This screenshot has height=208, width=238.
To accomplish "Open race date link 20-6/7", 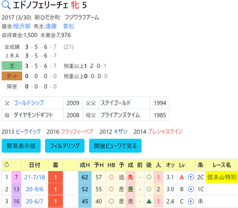I will coord(35,201).
